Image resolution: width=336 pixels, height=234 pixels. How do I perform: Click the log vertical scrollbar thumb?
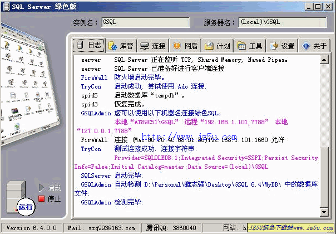click(324, 177)
